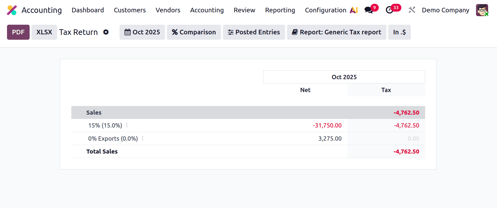Open the In .$ rounding dropdown

tap(400, 32)
